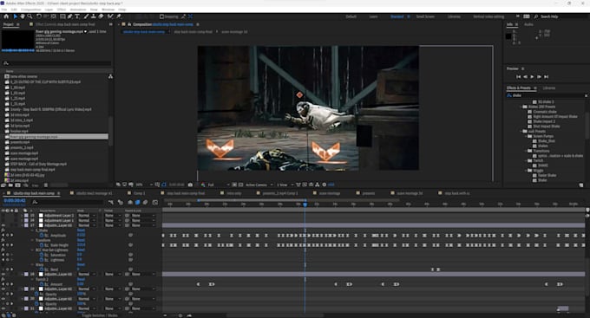Clear the shake search in Effects & Presets
This screenshot has width=590, height=318.
(586, 95)
